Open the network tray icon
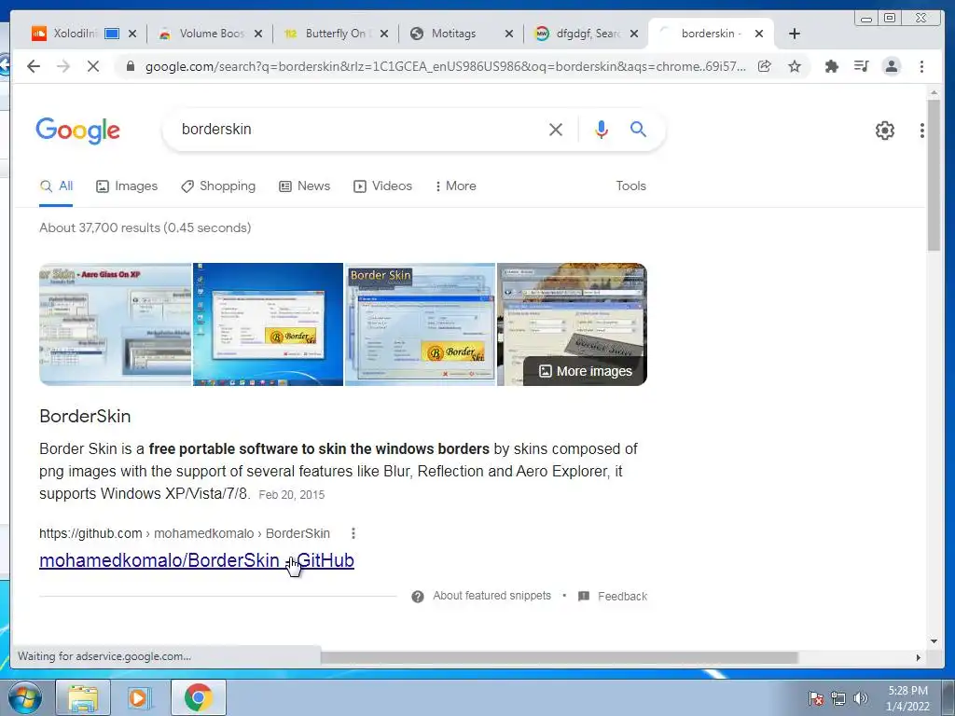 [838, 697]
